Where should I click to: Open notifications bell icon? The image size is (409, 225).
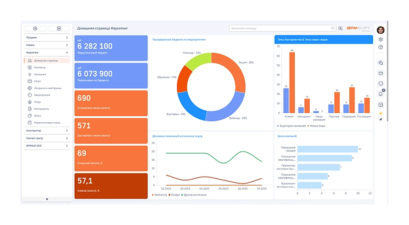coord(381,94)
